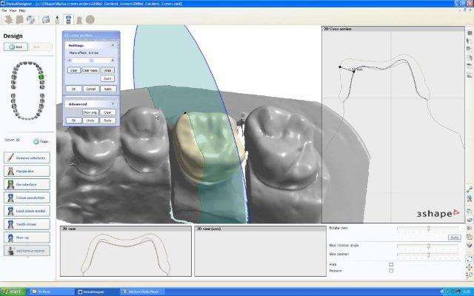The height and width of the screenshot is (296, 474).
Task: Collapse the Advanced section
Action: tap(113, 104)
